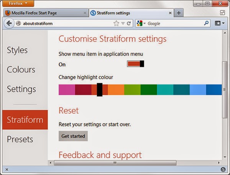Bookmark this page with the star
This screenshot has height=175, width=230.
pos(116,23)
